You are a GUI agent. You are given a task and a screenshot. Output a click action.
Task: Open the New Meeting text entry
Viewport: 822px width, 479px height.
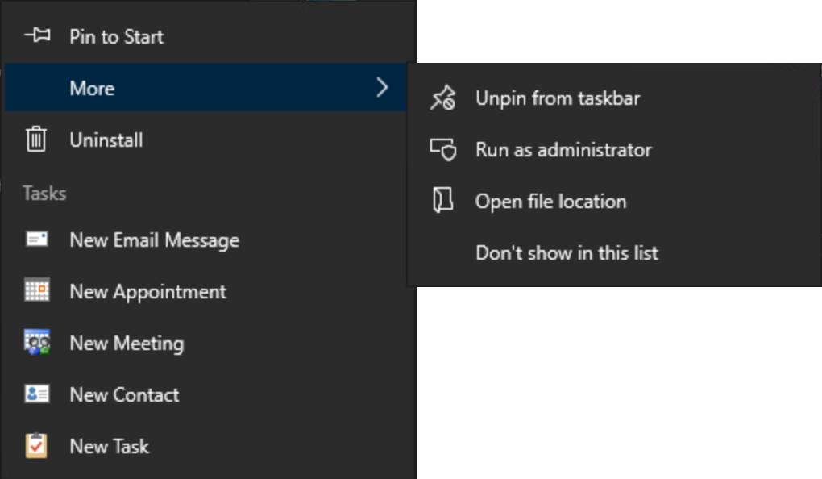(127, 343)
